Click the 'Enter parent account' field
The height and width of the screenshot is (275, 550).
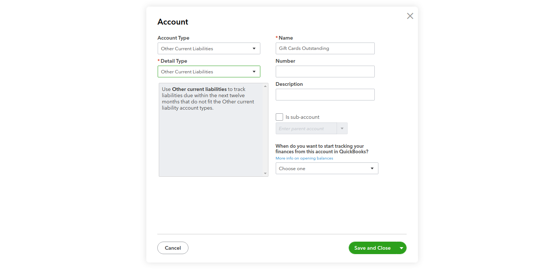(x=306, y=128)
